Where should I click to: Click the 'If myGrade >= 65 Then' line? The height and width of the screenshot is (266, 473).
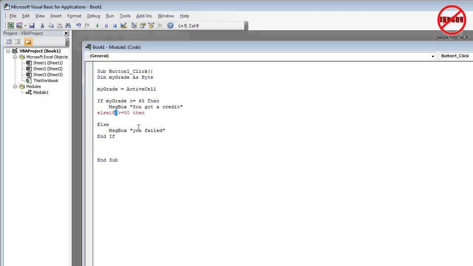128,101
